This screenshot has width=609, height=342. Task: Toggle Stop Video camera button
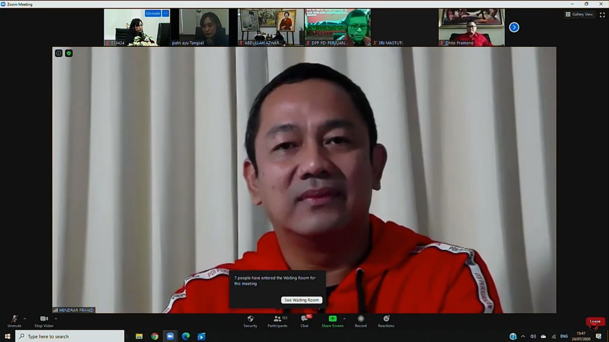[44, 321]
